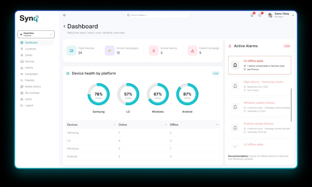This screenshot has height=187, width=312.
Task: Expand the Sams Obey account dropdown
Action: (293, 15)
